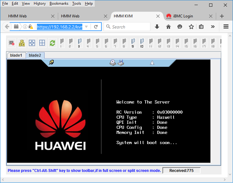Click the smiley feedback icon

(180, 27)
